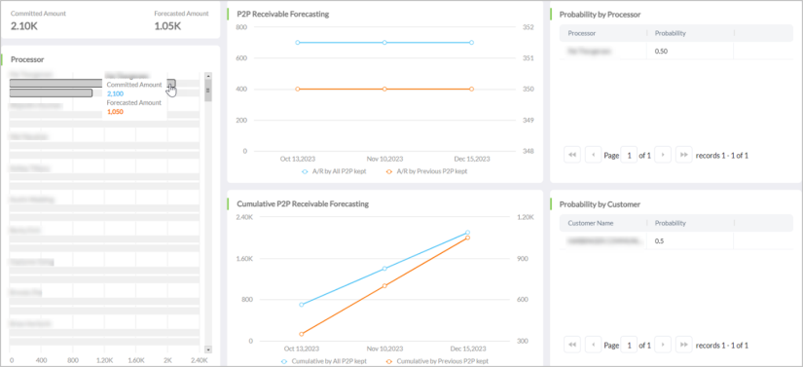
Task: Select the orange Oct 13 point in Cumulative chart
Action: 301,334
